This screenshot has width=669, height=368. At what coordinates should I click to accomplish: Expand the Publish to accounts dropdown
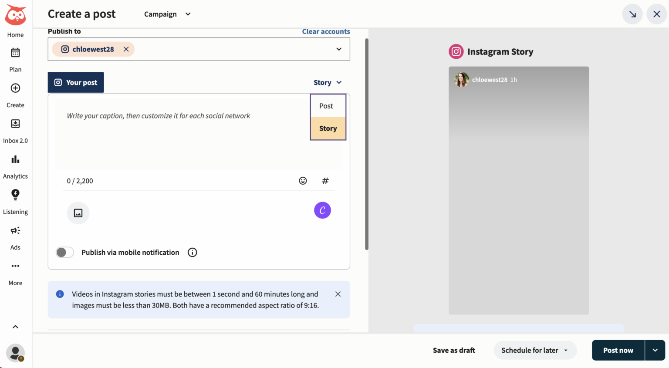pyautogui.click(x=338, y=49)
